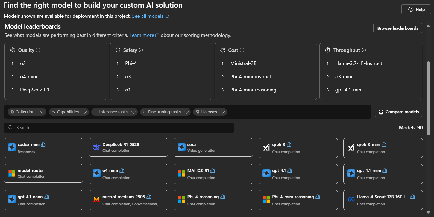The image size is (434, 217).
Task: Click the Microsoft logo on model-router card
Action: 12,173
